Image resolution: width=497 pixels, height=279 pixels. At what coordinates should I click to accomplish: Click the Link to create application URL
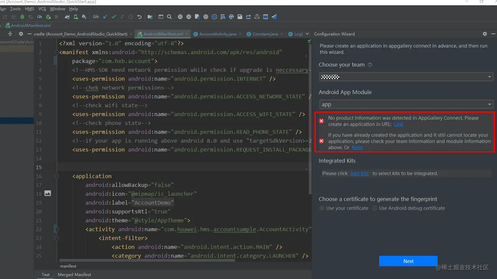click(x=398, y=124)
